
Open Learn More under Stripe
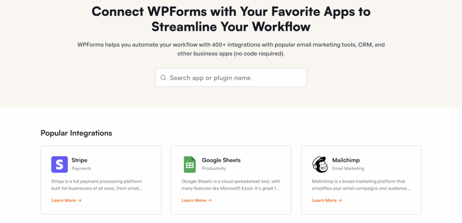pos(66,200)
